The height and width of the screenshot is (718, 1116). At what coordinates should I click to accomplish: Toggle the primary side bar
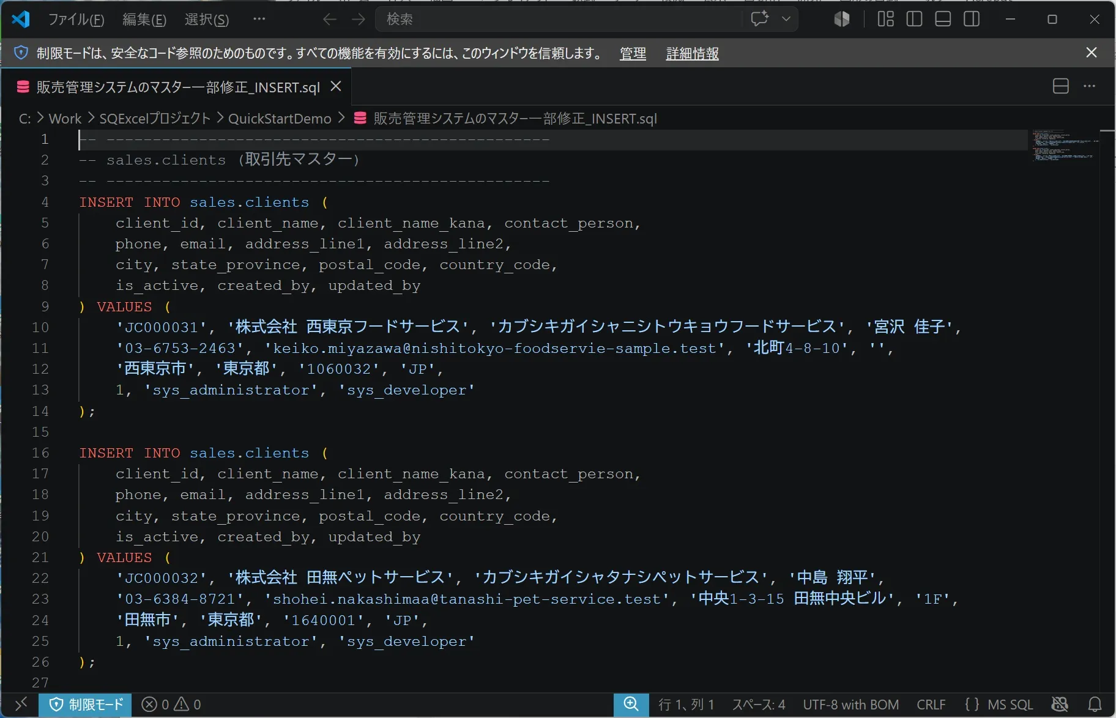tap(914, 19)
